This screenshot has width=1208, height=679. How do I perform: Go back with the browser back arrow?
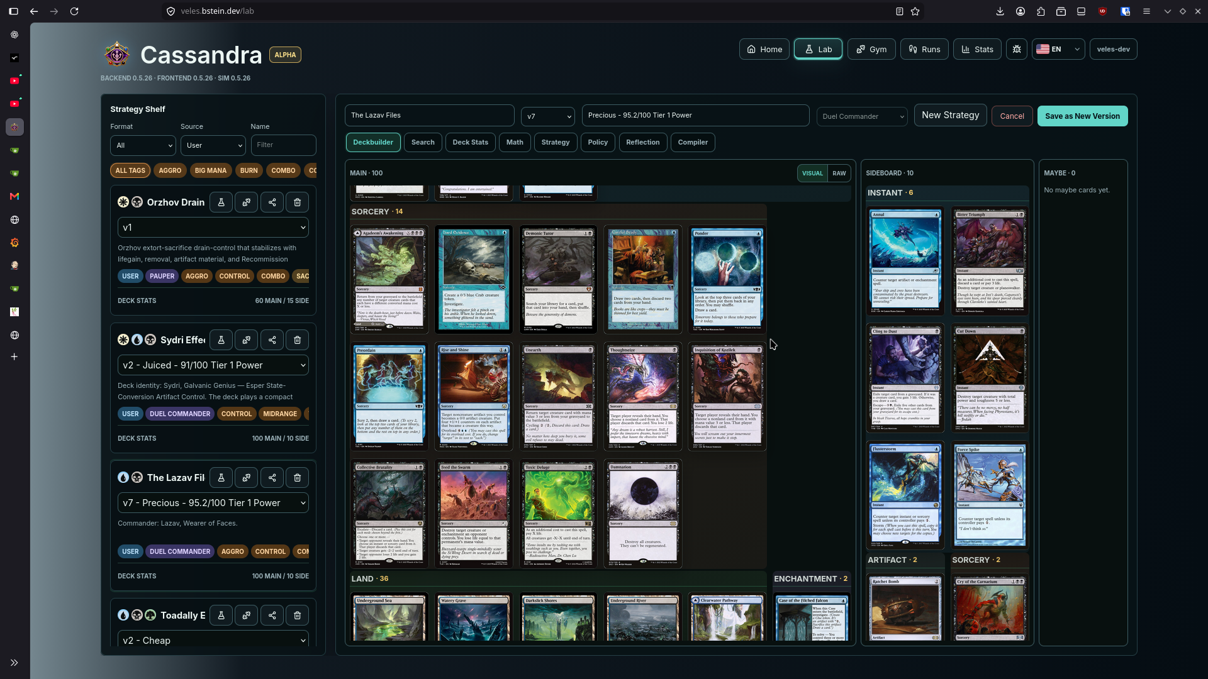pyautogui.click(x=34, y=11)
